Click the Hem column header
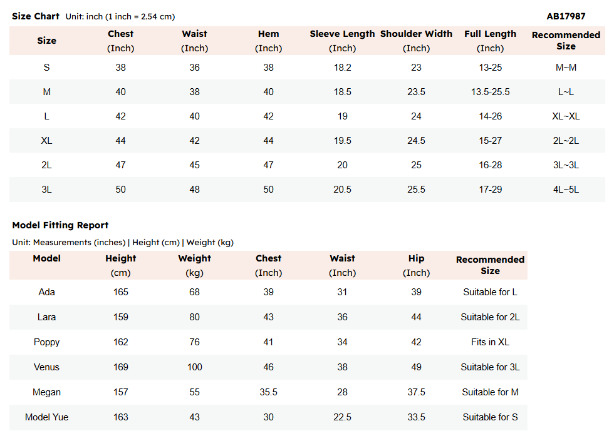The image size is (614, 441). (268, 34)
